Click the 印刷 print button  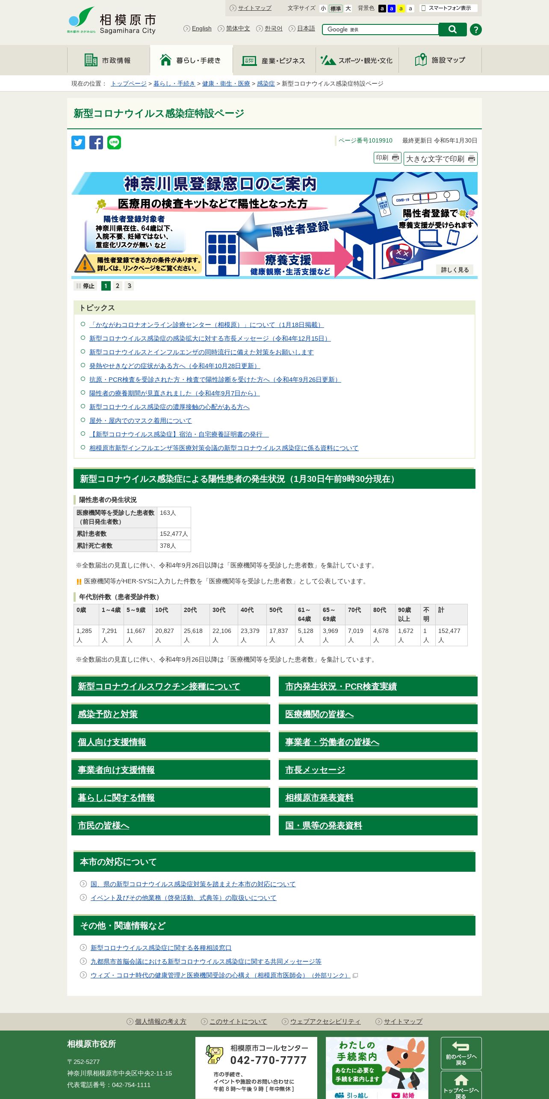pos(387,158)
